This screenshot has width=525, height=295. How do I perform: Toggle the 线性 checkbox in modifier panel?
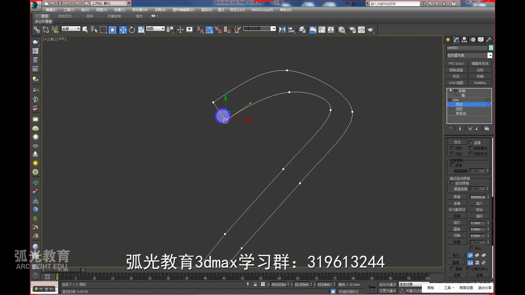click(451, 148)
